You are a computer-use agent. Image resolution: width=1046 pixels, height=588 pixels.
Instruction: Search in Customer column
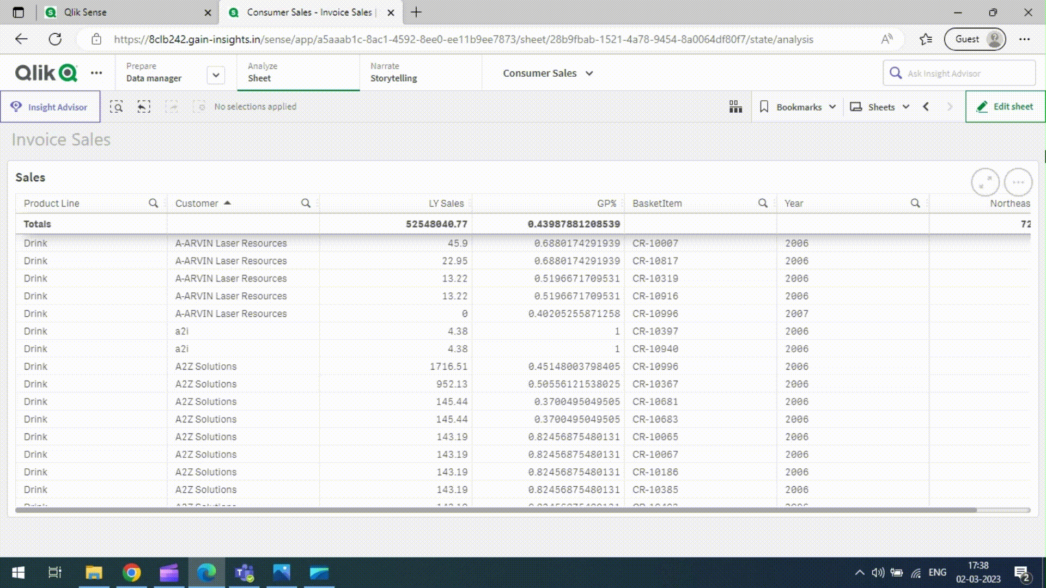pyautogui.click(x=306, y=203)
